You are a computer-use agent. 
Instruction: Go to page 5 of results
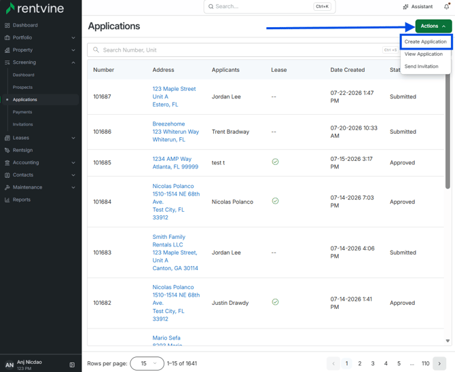click(399, 364)
